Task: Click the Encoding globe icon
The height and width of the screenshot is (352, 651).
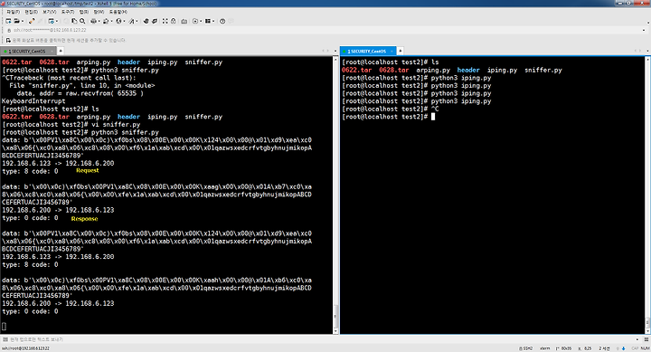Action: pyautogui.click(x=118, y=21)
